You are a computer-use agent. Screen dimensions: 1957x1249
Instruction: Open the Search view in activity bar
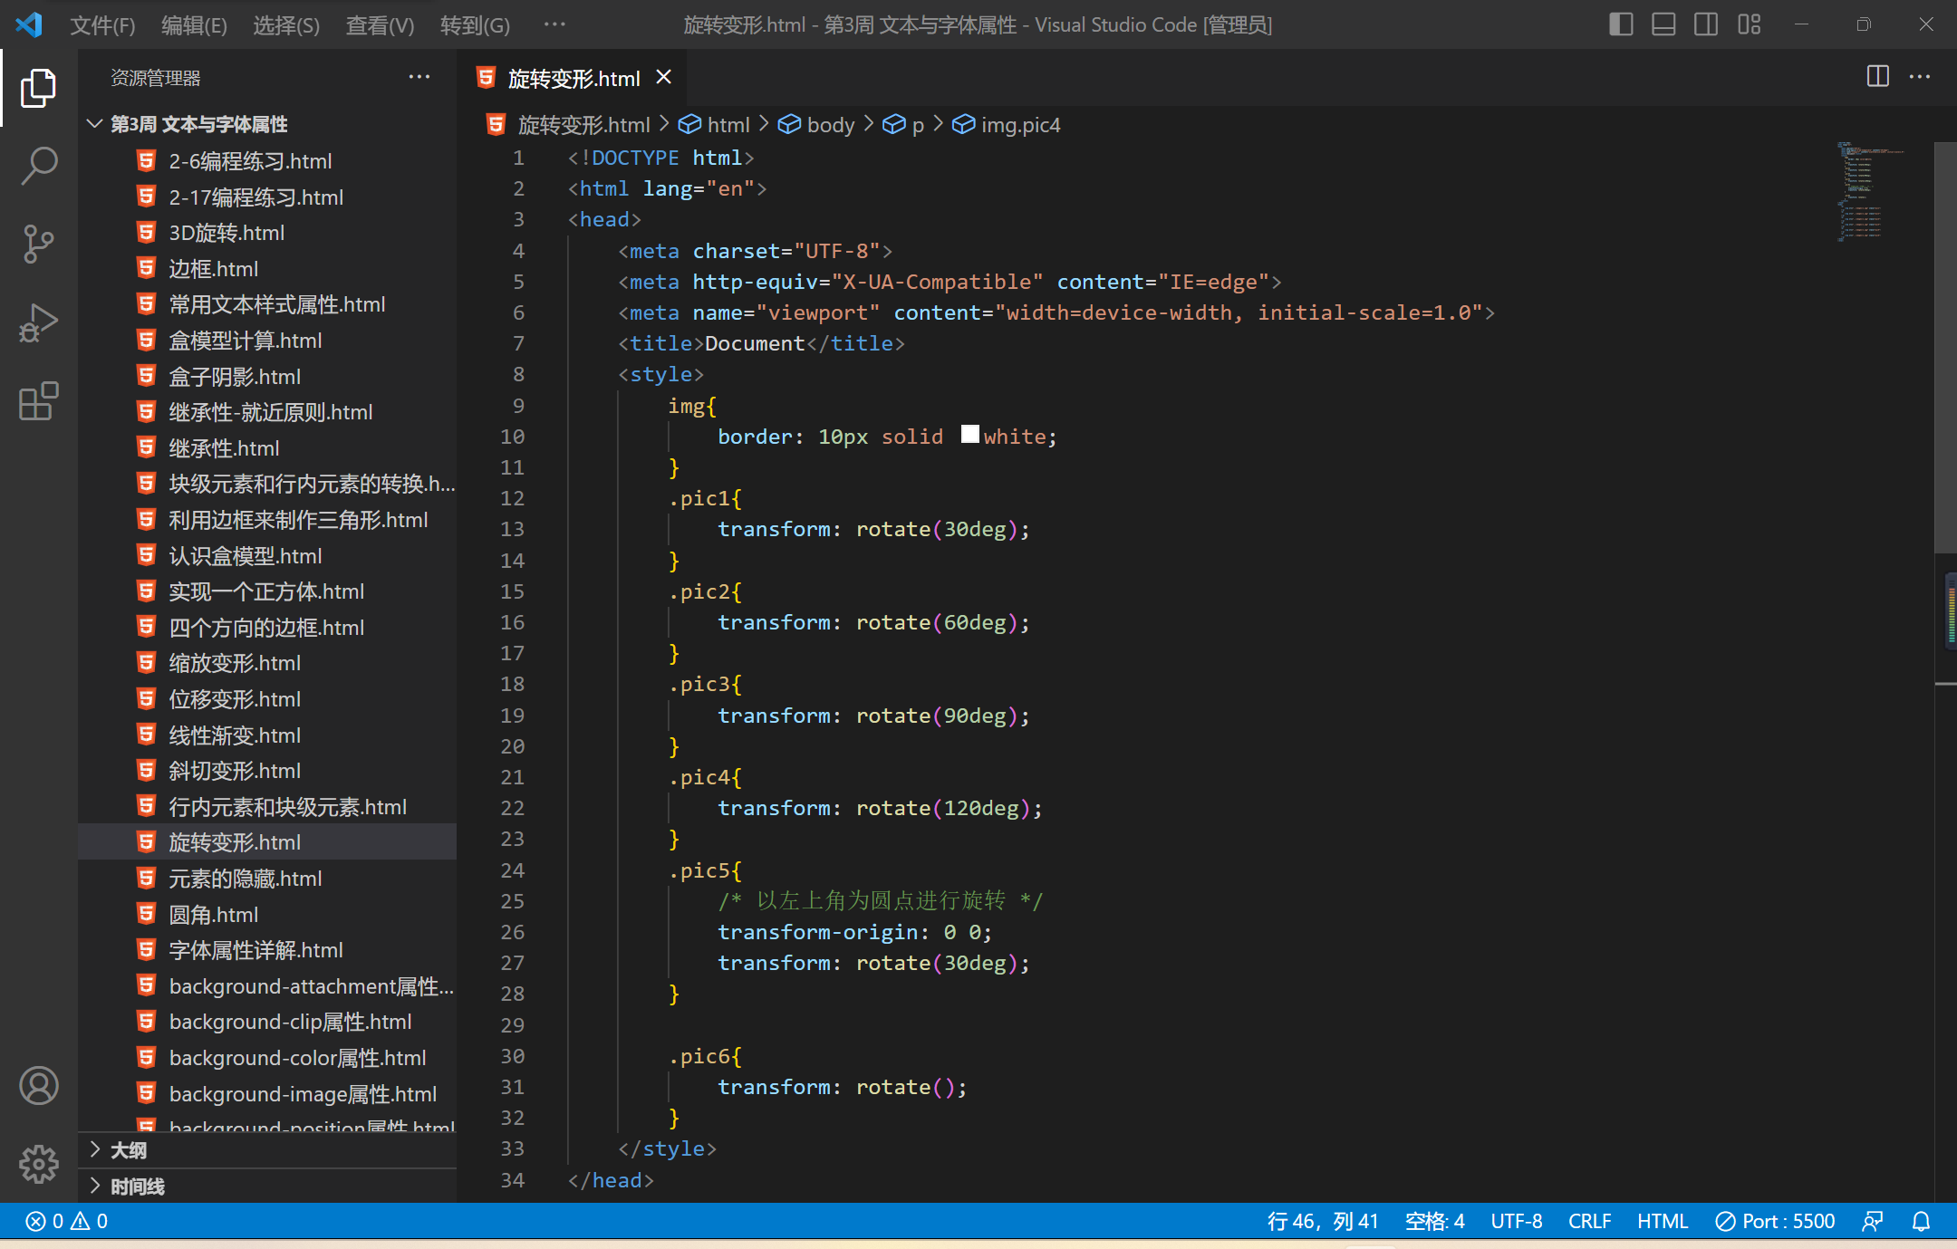point(38,166)
